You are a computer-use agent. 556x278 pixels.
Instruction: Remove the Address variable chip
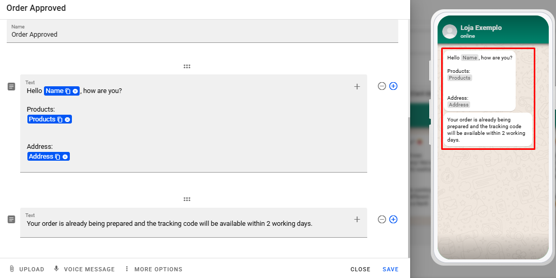65,157
